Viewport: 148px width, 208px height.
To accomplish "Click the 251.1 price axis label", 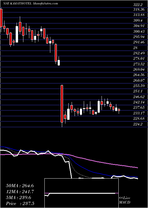I will tap(138, 91).
